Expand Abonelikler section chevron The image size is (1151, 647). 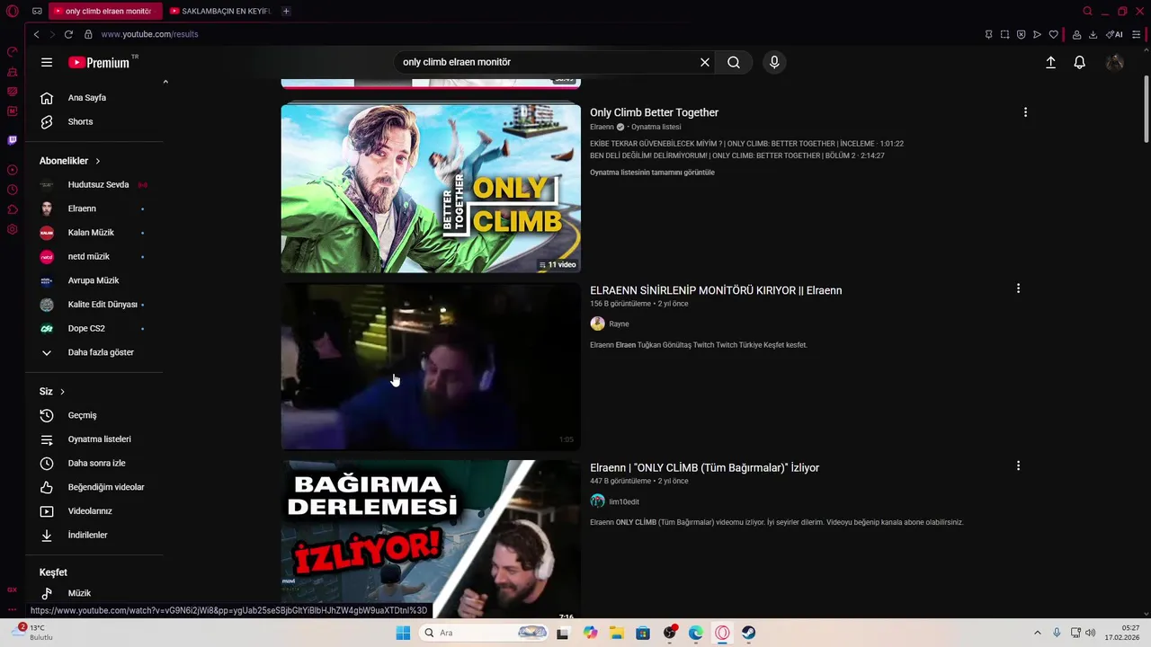point(97,161)
